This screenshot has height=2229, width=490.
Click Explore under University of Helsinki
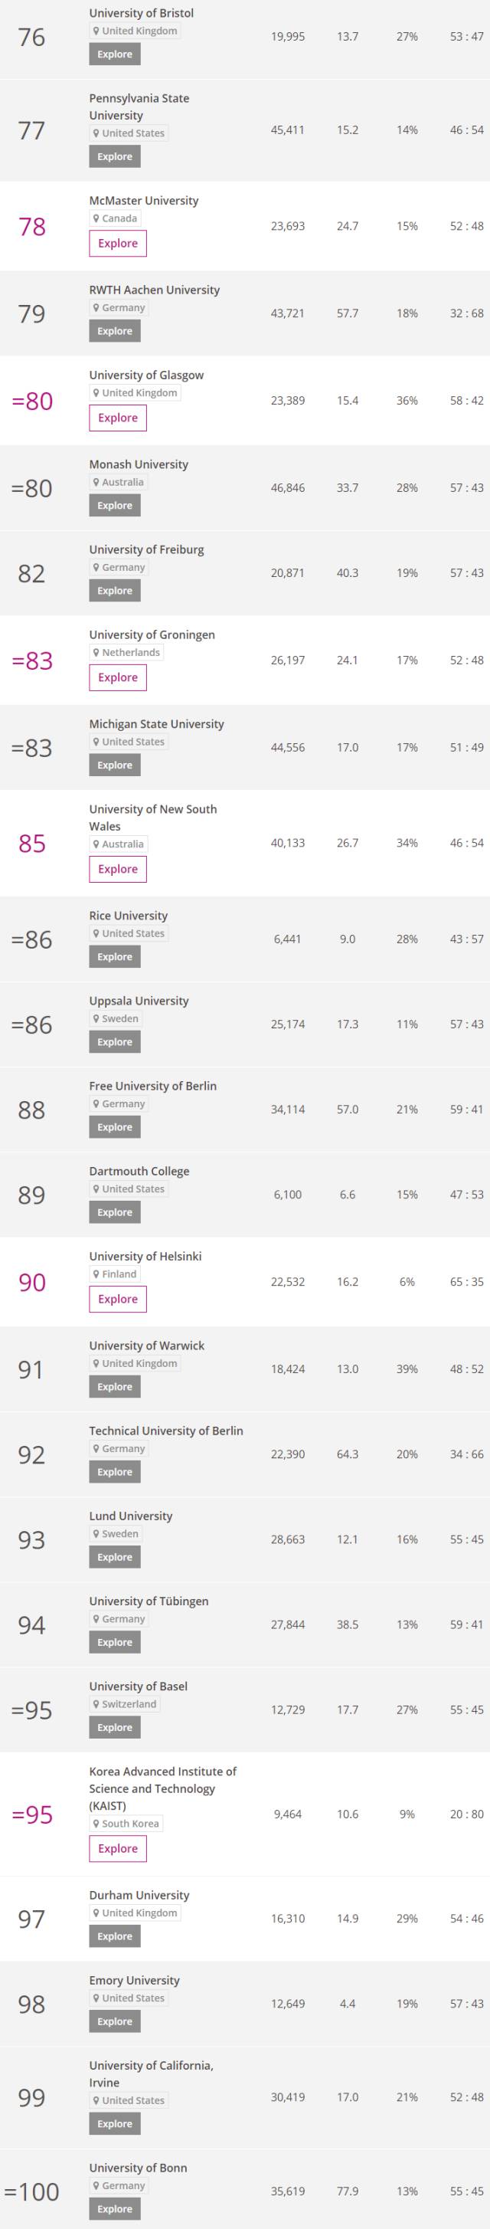click(118, 1299)
